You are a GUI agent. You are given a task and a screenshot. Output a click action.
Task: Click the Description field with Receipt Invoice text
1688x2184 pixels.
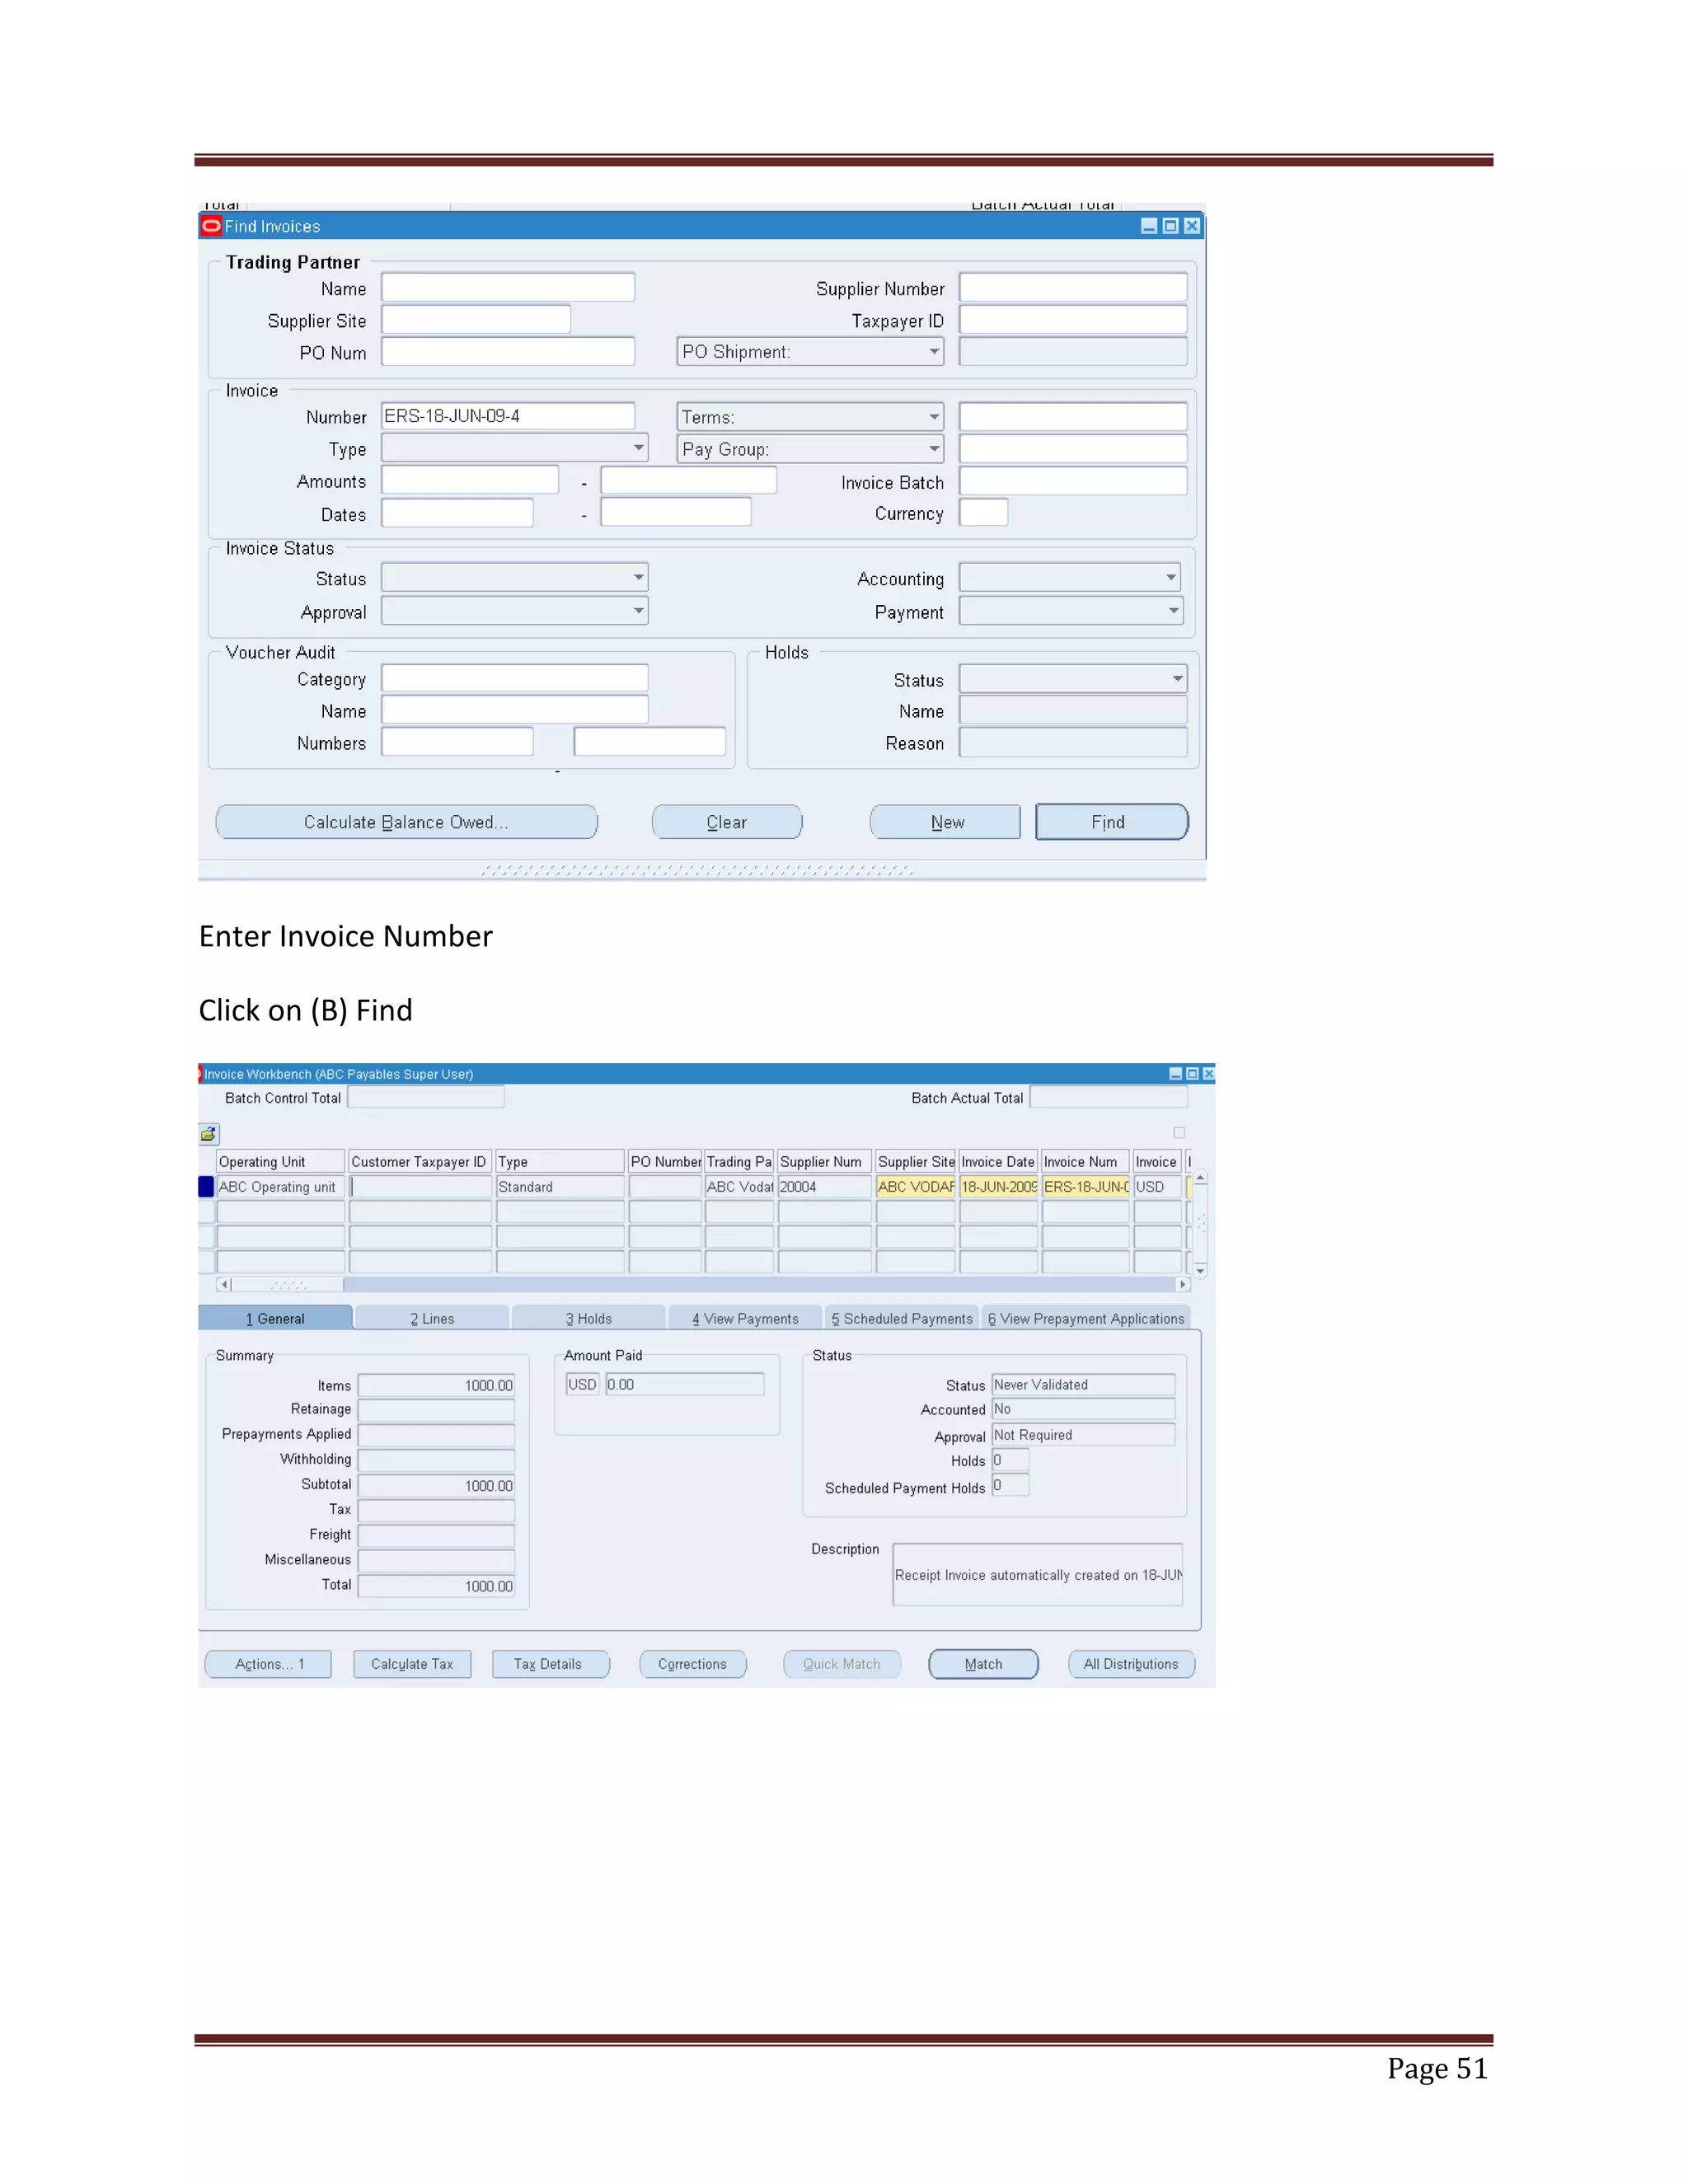click(1038, 1575)
